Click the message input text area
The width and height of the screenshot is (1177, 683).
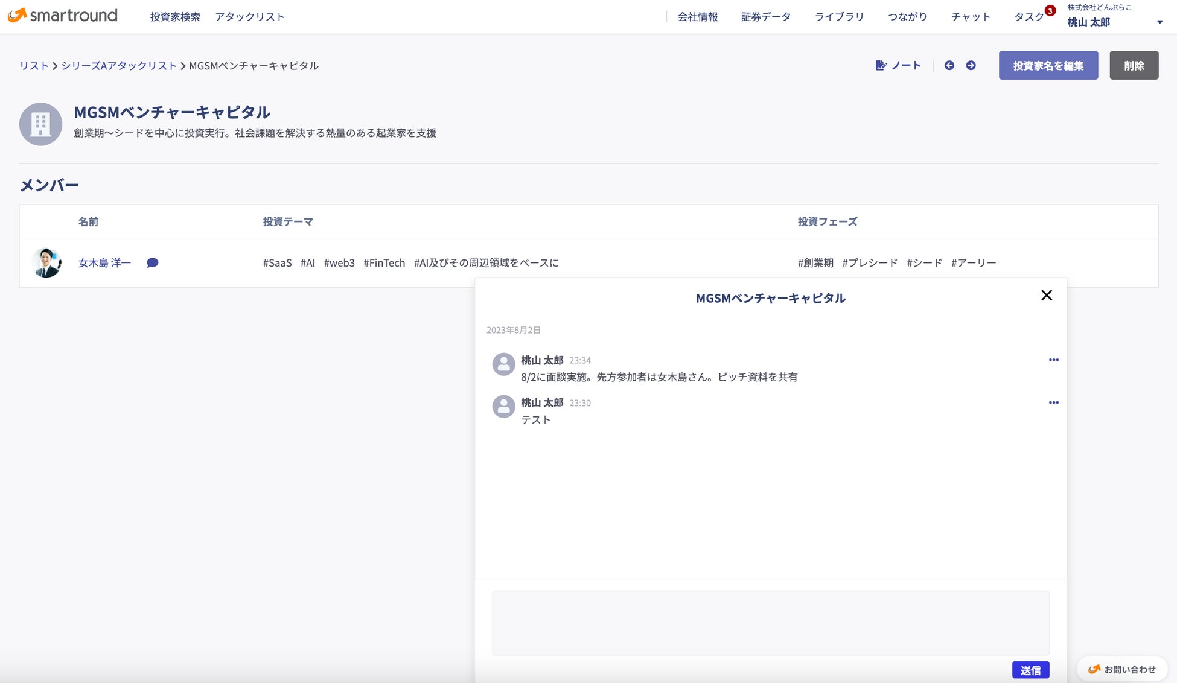coord(770,623)
